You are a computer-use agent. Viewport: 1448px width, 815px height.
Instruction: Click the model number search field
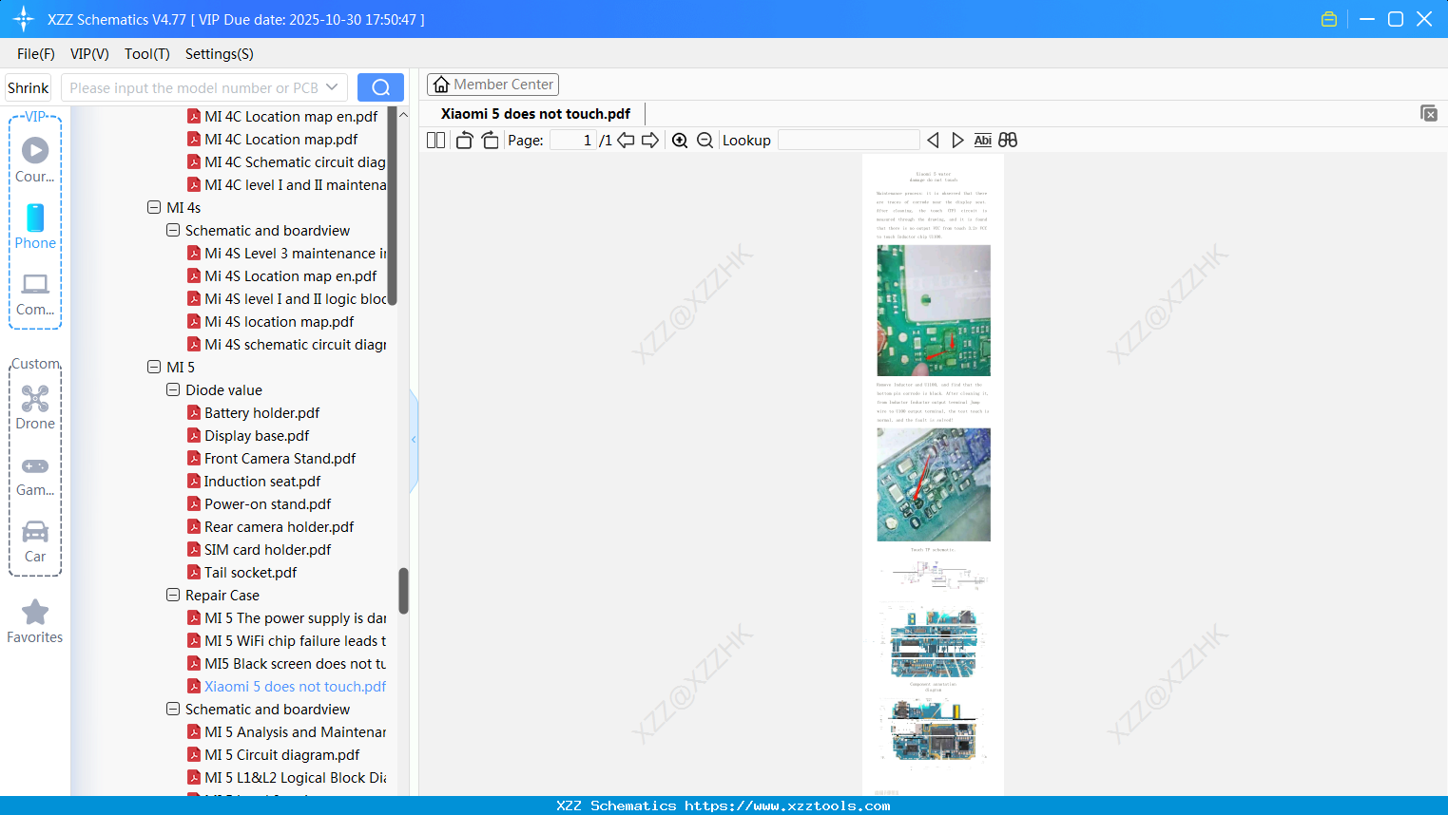pyautogui.click(x=195, y=87)
